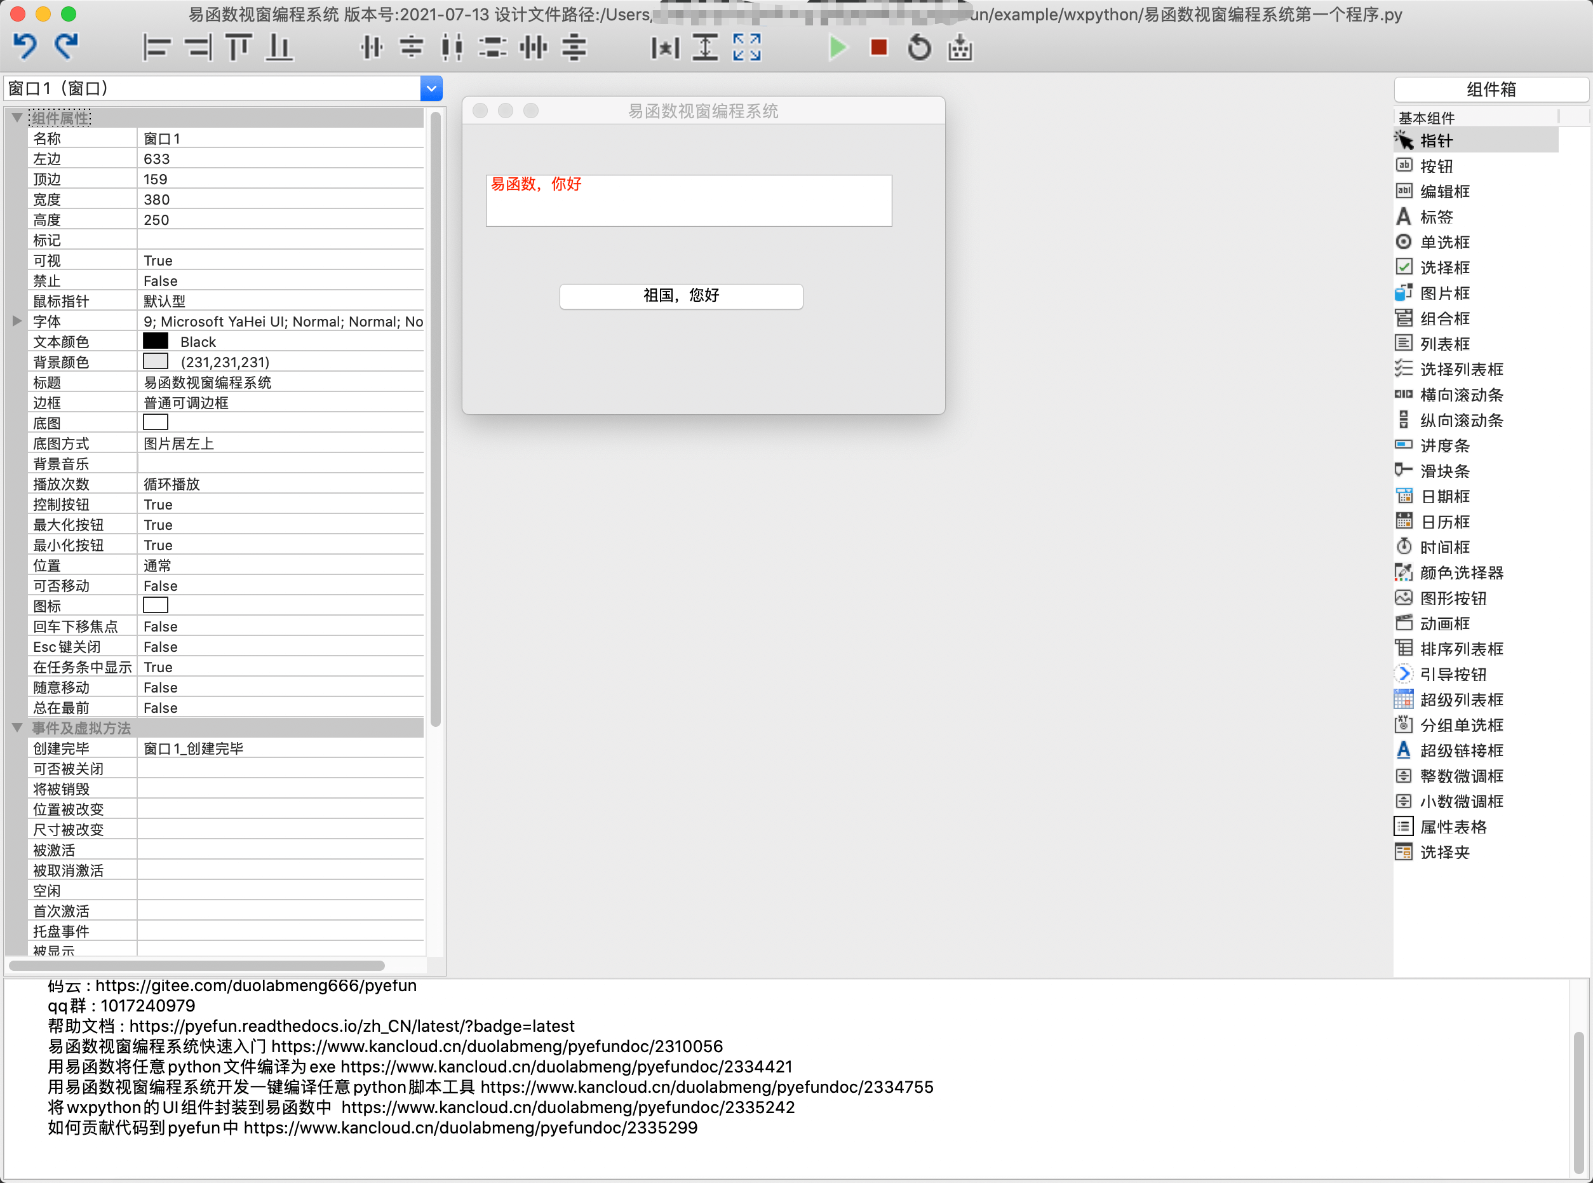
Task: Click the 播放次数 value 循环播放
Action: [x=281, y=484]
